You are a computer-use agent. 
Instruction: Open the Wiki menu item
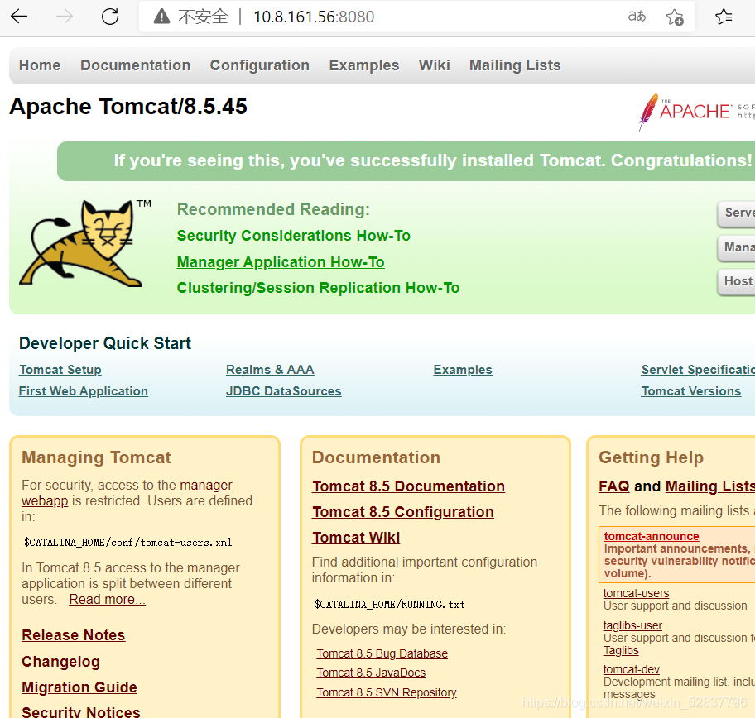(435, 65)
